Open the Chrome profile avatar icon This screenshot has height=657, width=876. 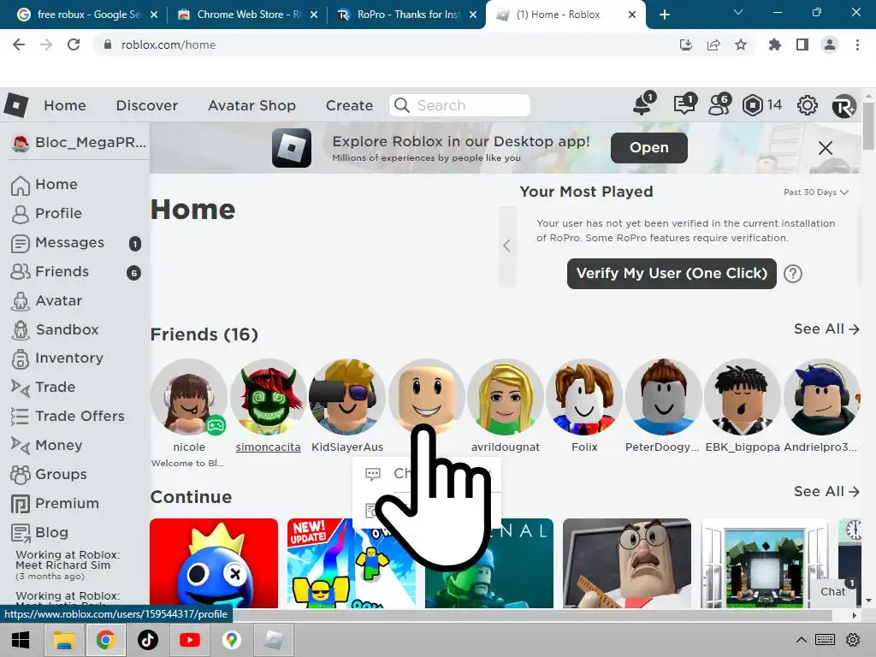[830, 44]
